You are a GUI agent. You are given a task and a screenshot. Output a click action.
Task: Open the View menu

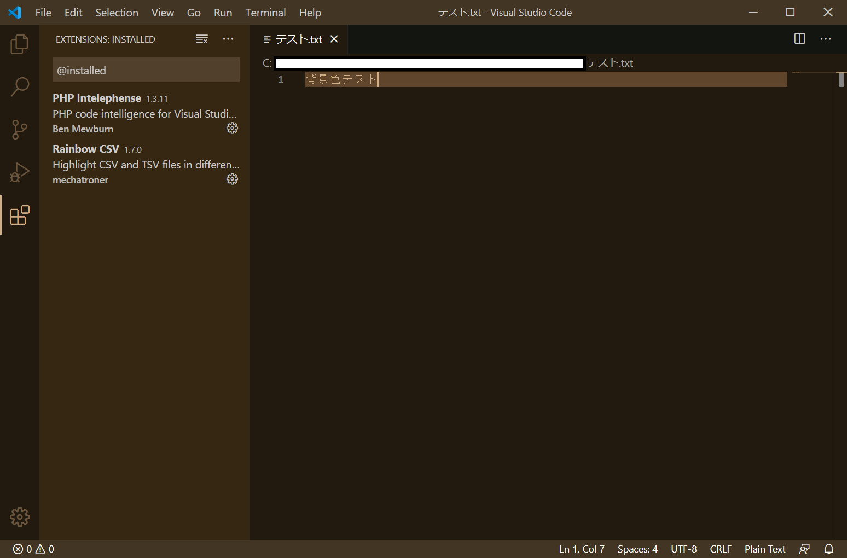click(163, 13)
